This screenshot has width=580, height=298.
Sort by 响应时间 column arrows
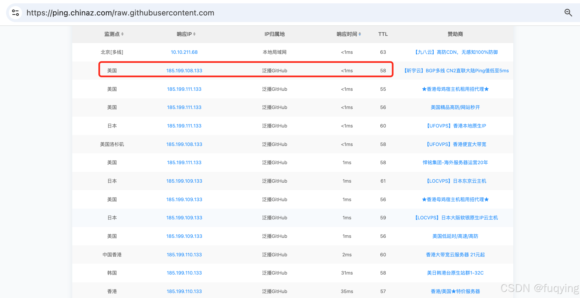click(360, 34)
